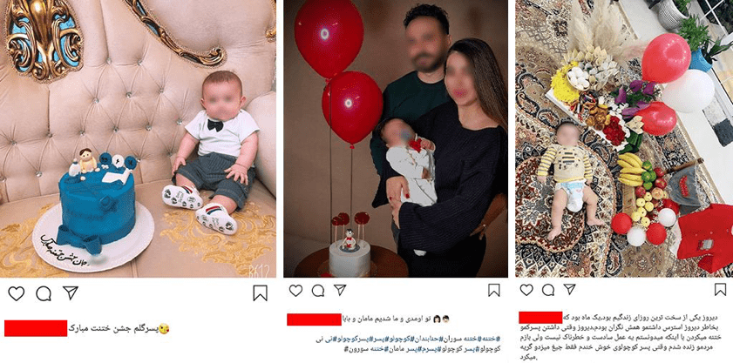Like the red balloons family post
Screen dimensions: 733x363
[x=295, y=291]
